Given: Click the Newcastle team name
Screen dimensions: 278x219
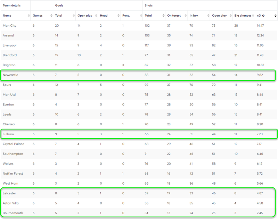Looking at the screenshot, I should point(10,75).
